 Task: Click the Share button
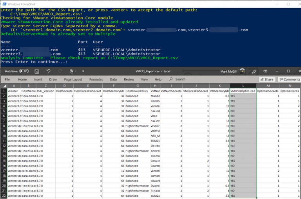pyautogui.click(x=267, y=79)
